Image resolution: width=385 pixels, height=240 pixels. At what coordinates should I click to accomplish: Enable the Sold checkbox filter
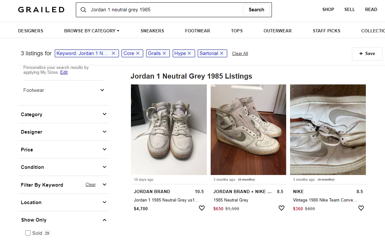pos(28,233)
